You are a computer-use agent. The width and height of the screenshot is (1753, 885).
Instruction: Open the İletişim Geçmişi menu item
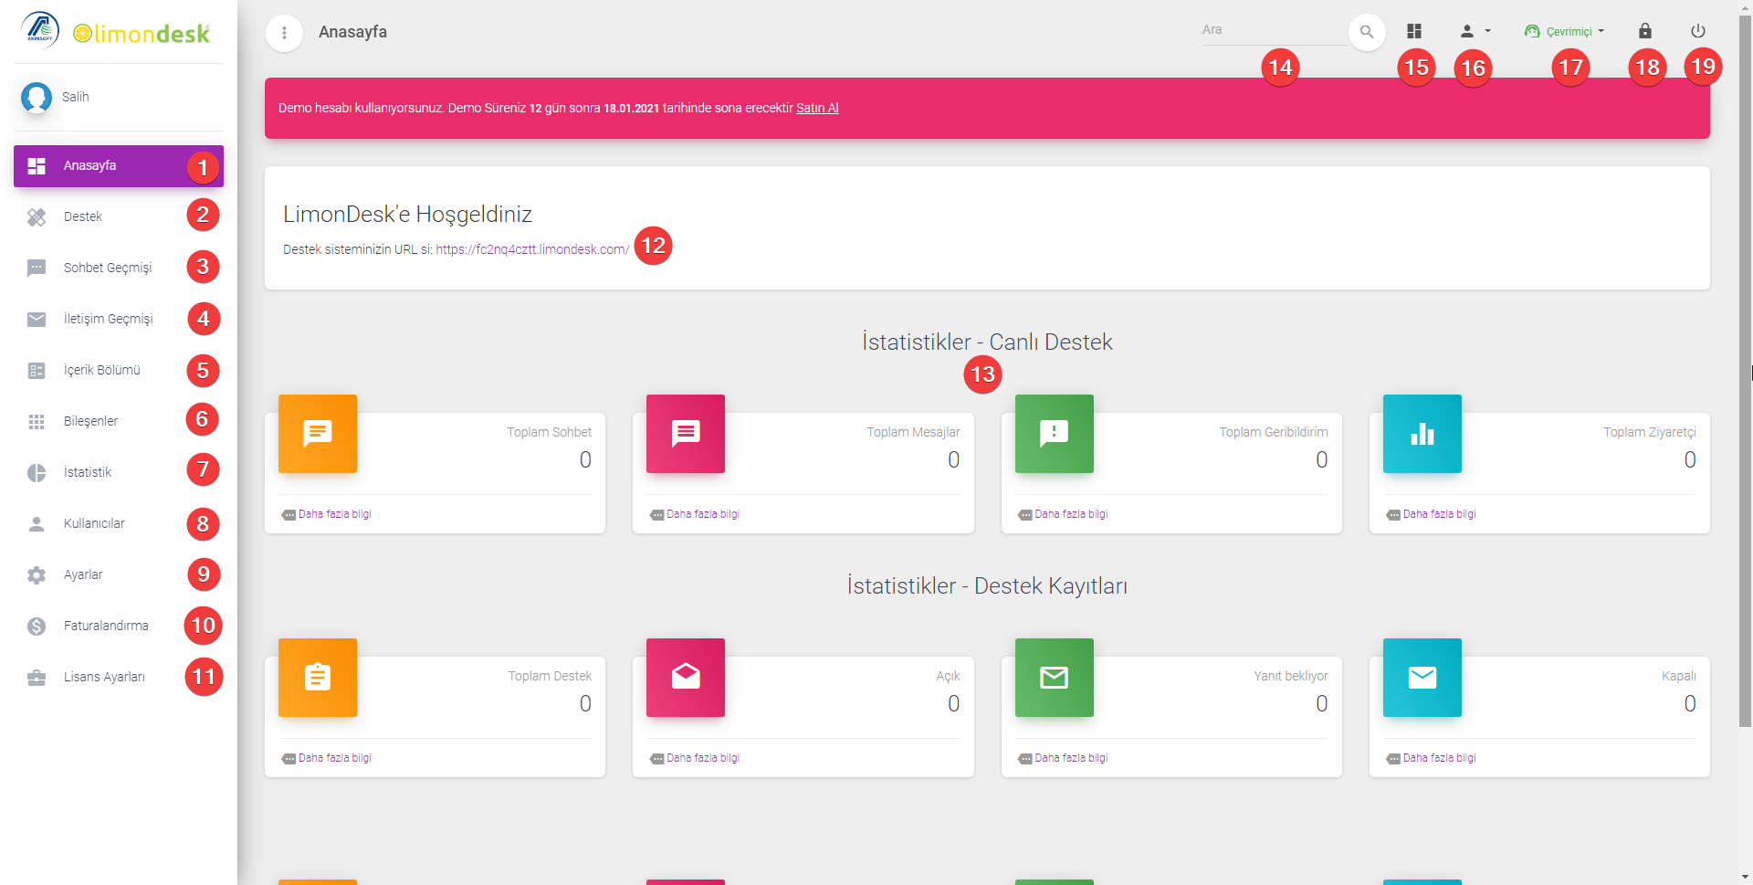point(119,320)
